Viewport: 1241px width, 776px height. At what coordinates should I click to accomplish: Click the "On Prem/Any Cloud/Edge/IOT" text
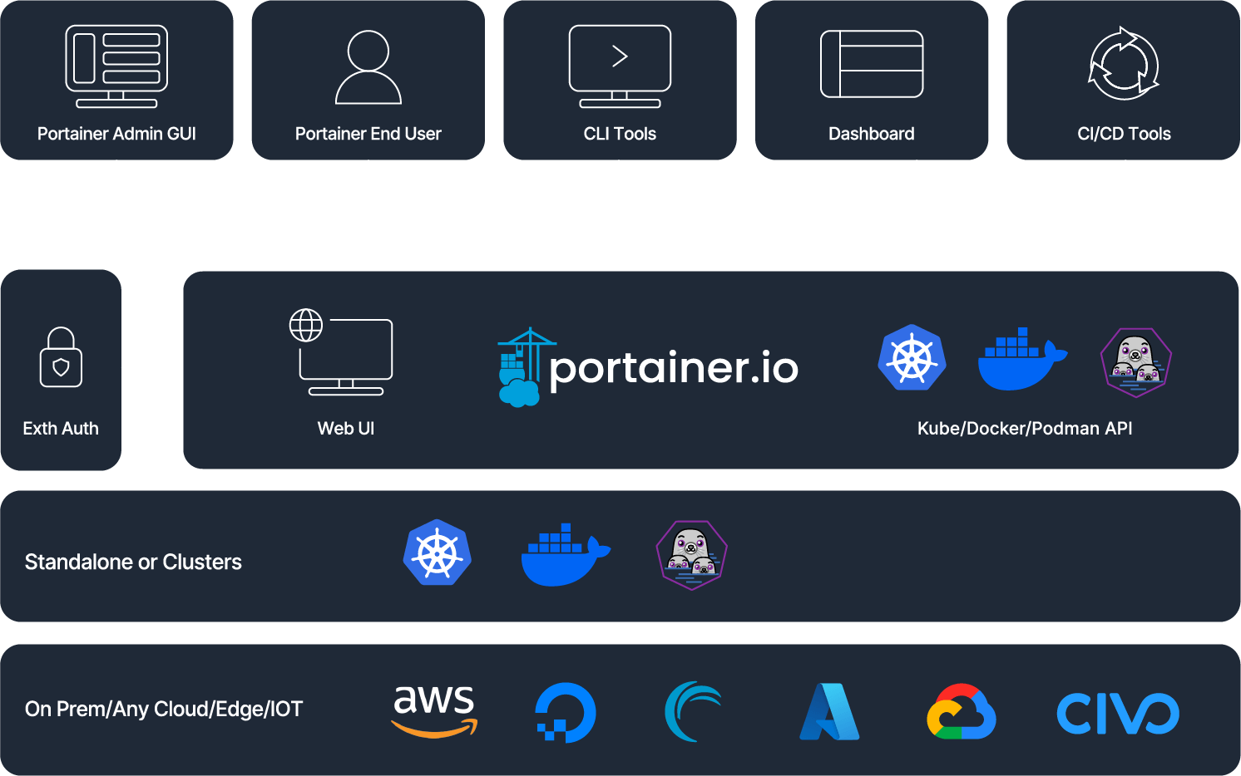[x=164, y=710]
